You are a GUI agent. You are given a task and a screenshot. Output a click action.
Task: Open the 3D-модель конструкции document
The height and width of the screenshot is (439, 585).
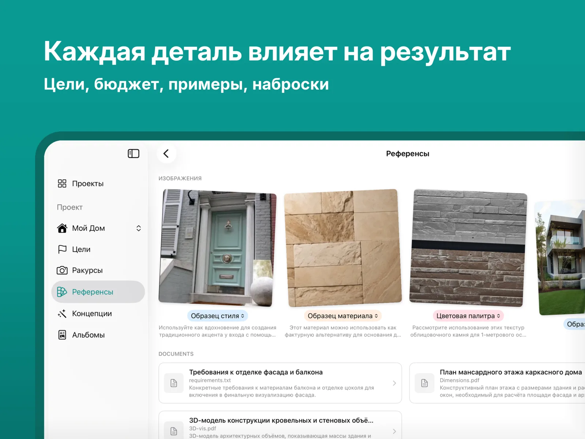(x=280, y=425)
